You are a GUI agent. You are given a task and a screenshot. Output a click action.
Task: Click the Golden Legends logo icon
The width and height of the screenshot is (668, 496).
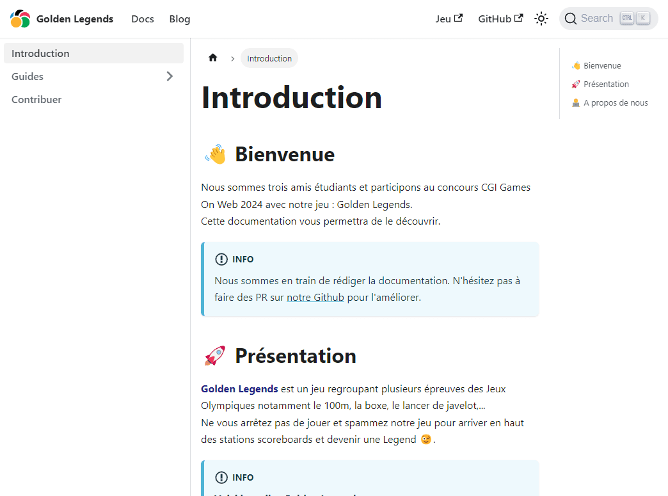(20, 19)
